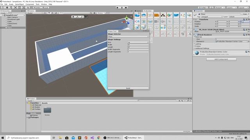Open the GameObject menu
The image size is (250, 140).
[x=20, y=4]
